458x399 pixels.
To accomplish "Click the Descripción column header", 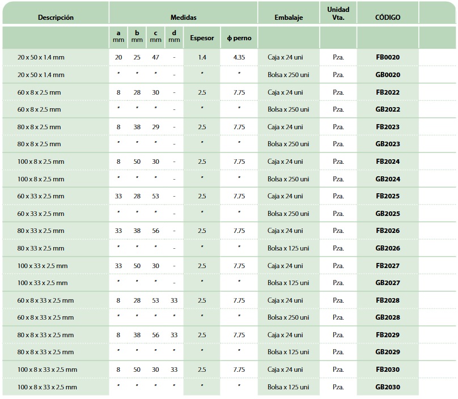I will 56,17.
